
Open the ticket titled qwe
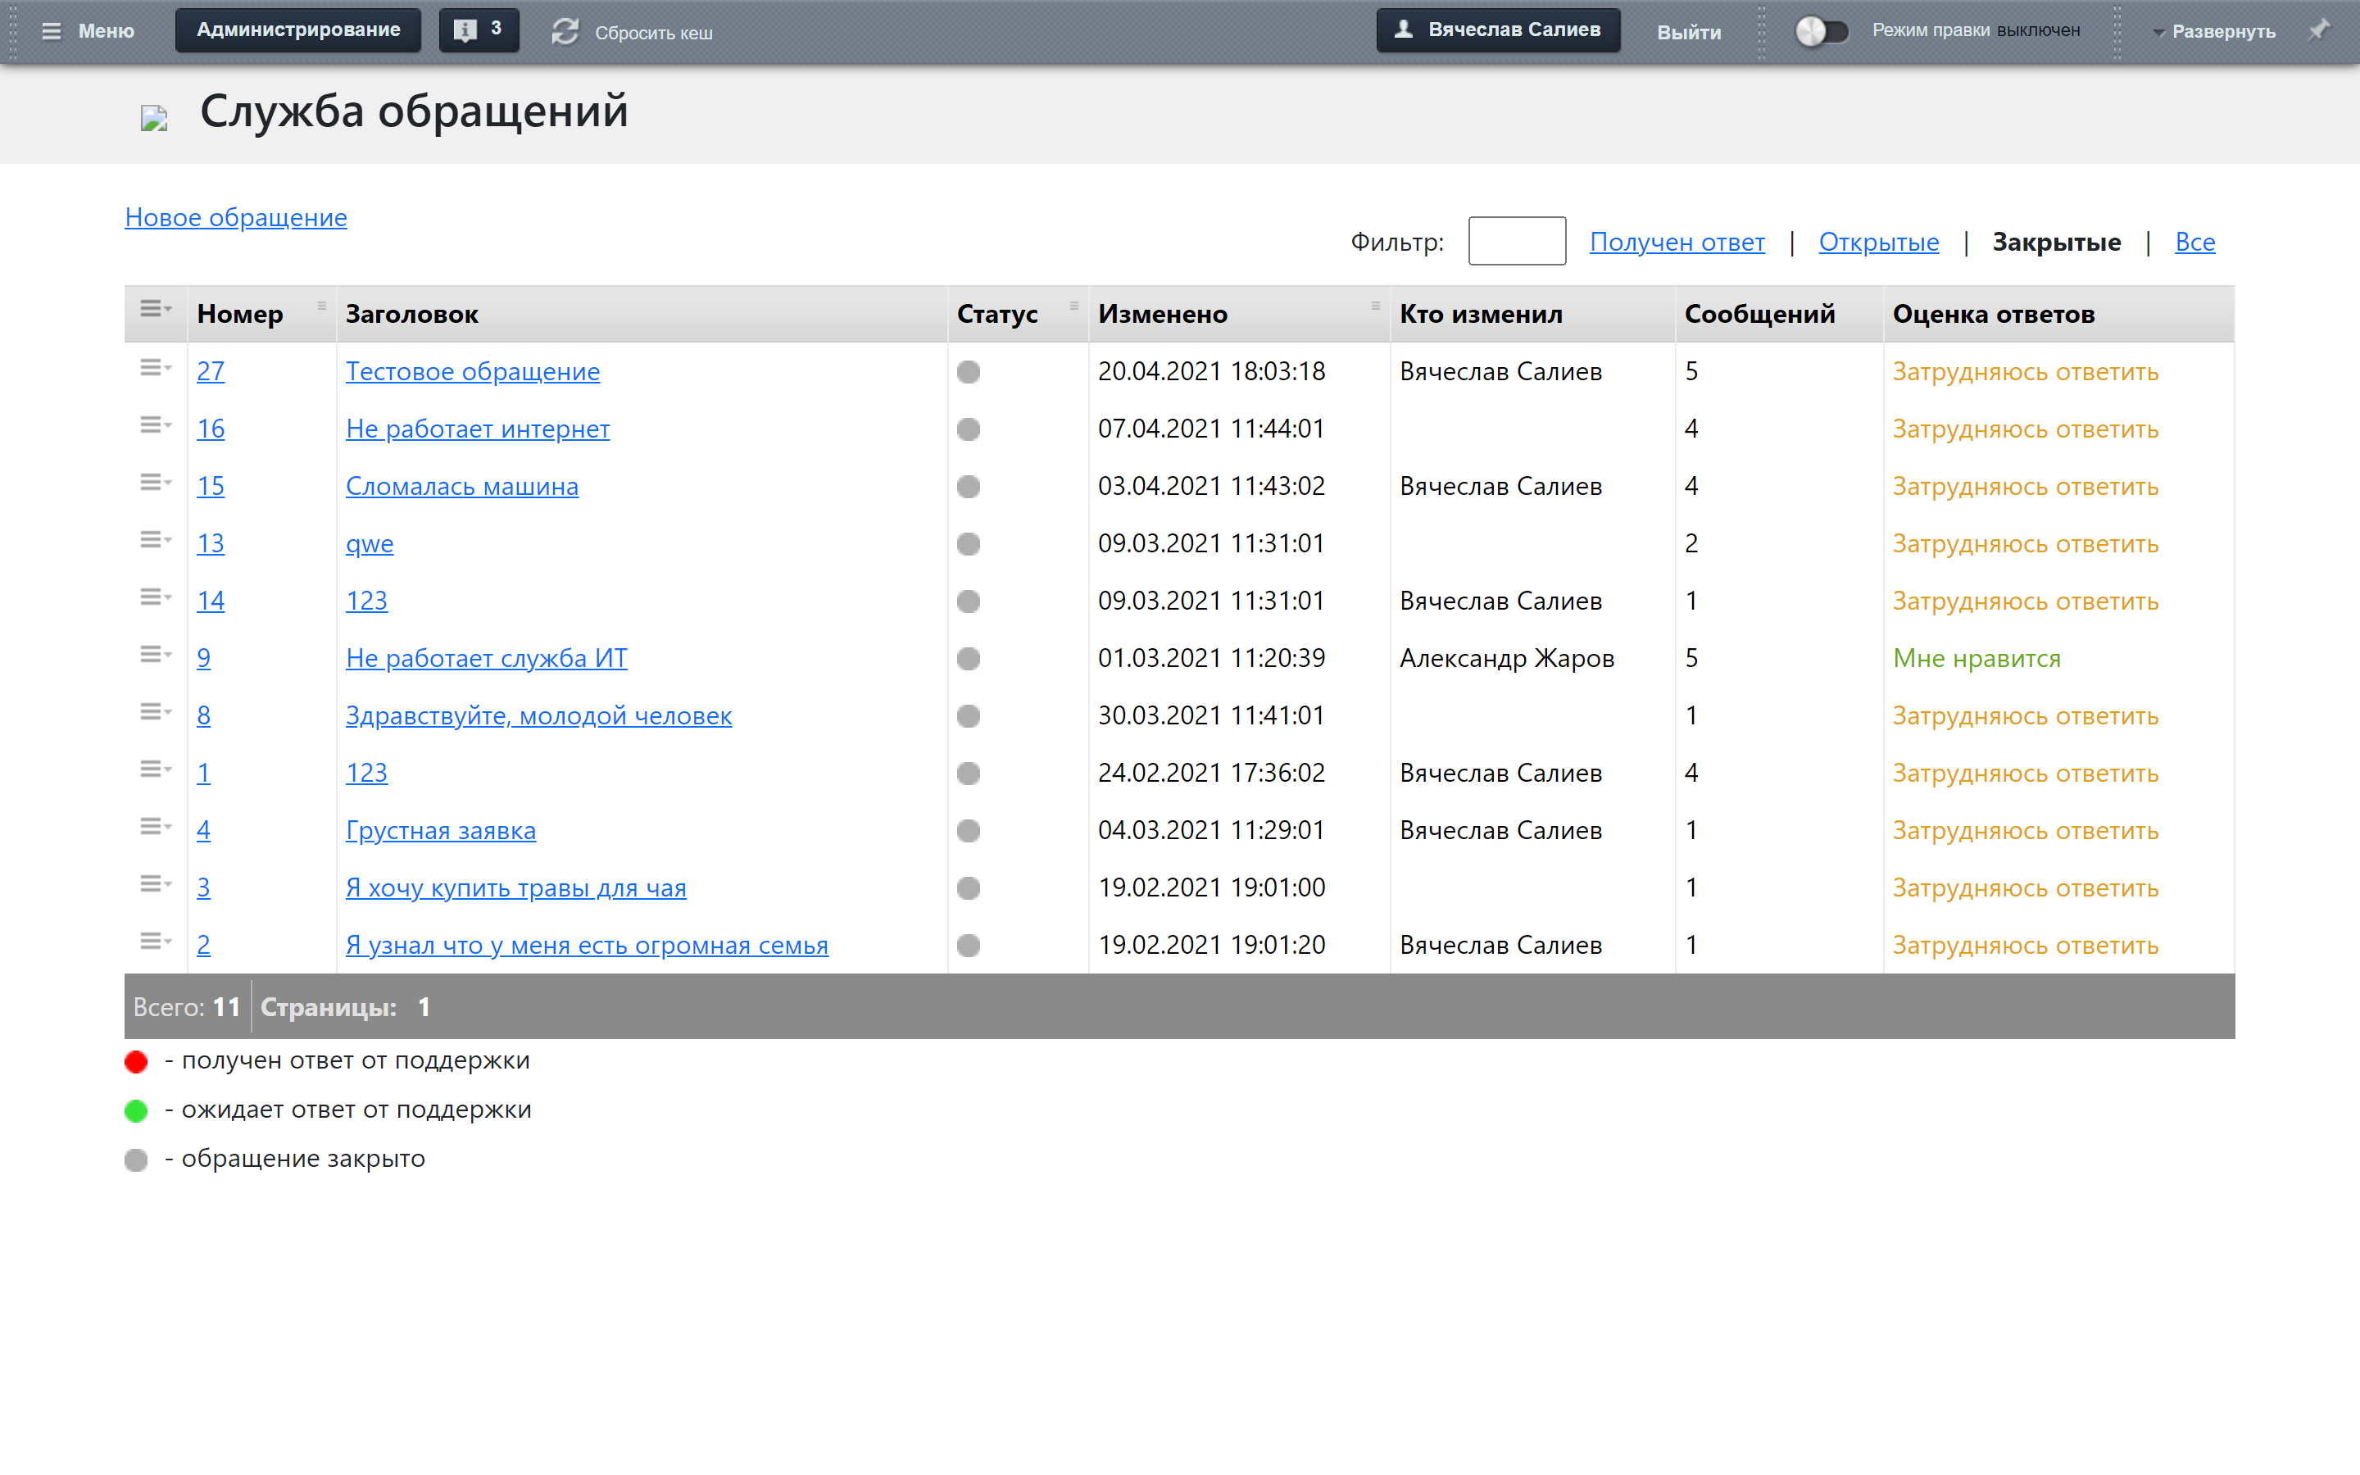pos(370,544)
